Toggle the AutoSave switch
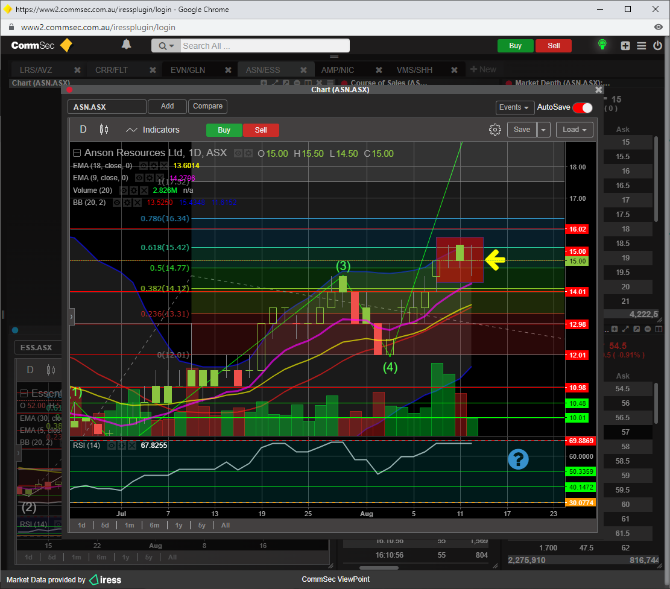The width and height of the screenshot is (670, 589). [583, 108]
